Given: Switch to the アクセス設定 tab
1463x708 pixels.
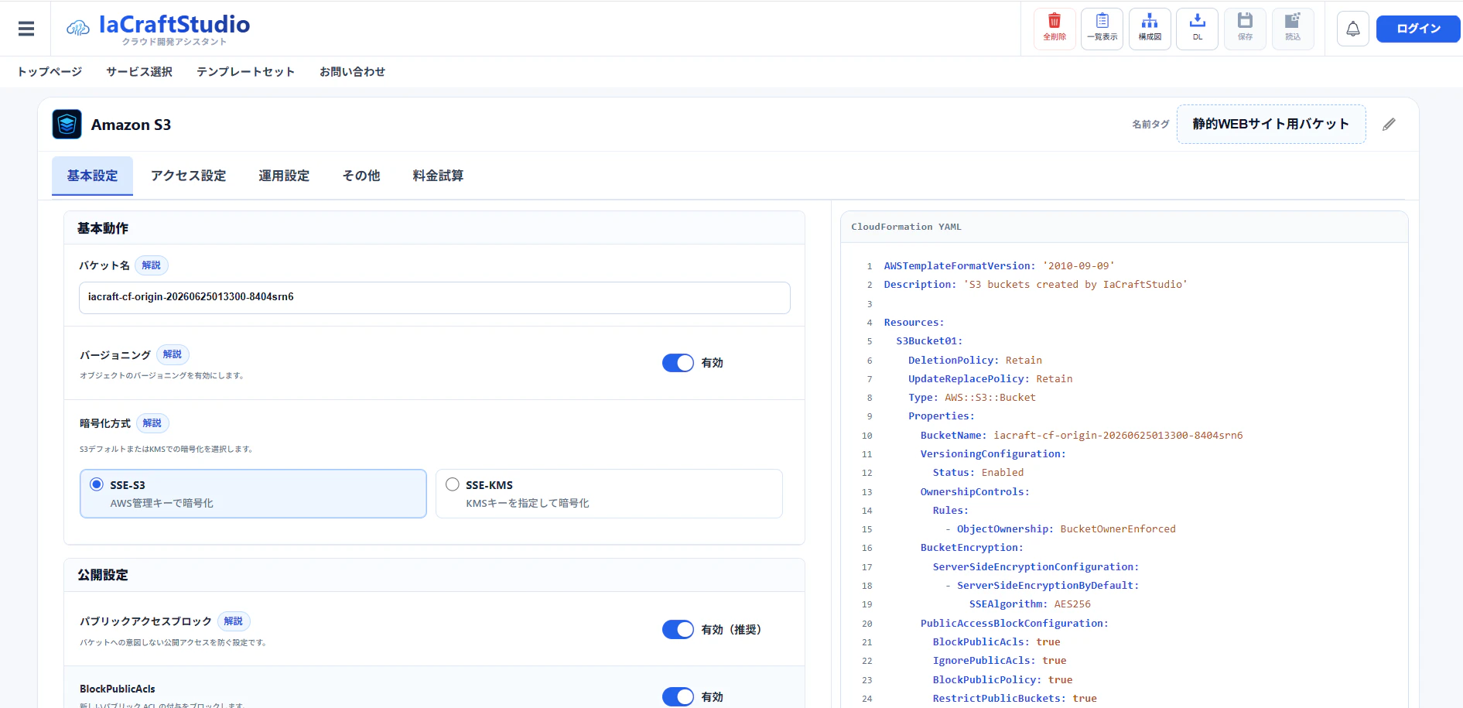Looking at the screenshot, I should (x=189, y=176).
